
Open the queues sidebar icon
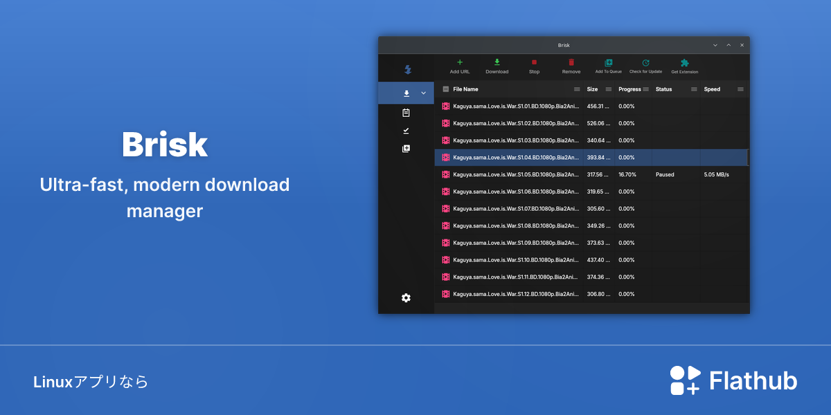406,148
